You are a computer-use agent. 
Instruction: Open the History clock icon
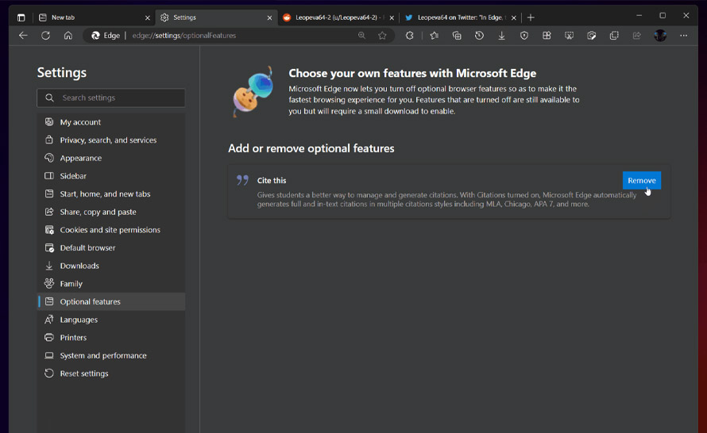click(479, 36)
